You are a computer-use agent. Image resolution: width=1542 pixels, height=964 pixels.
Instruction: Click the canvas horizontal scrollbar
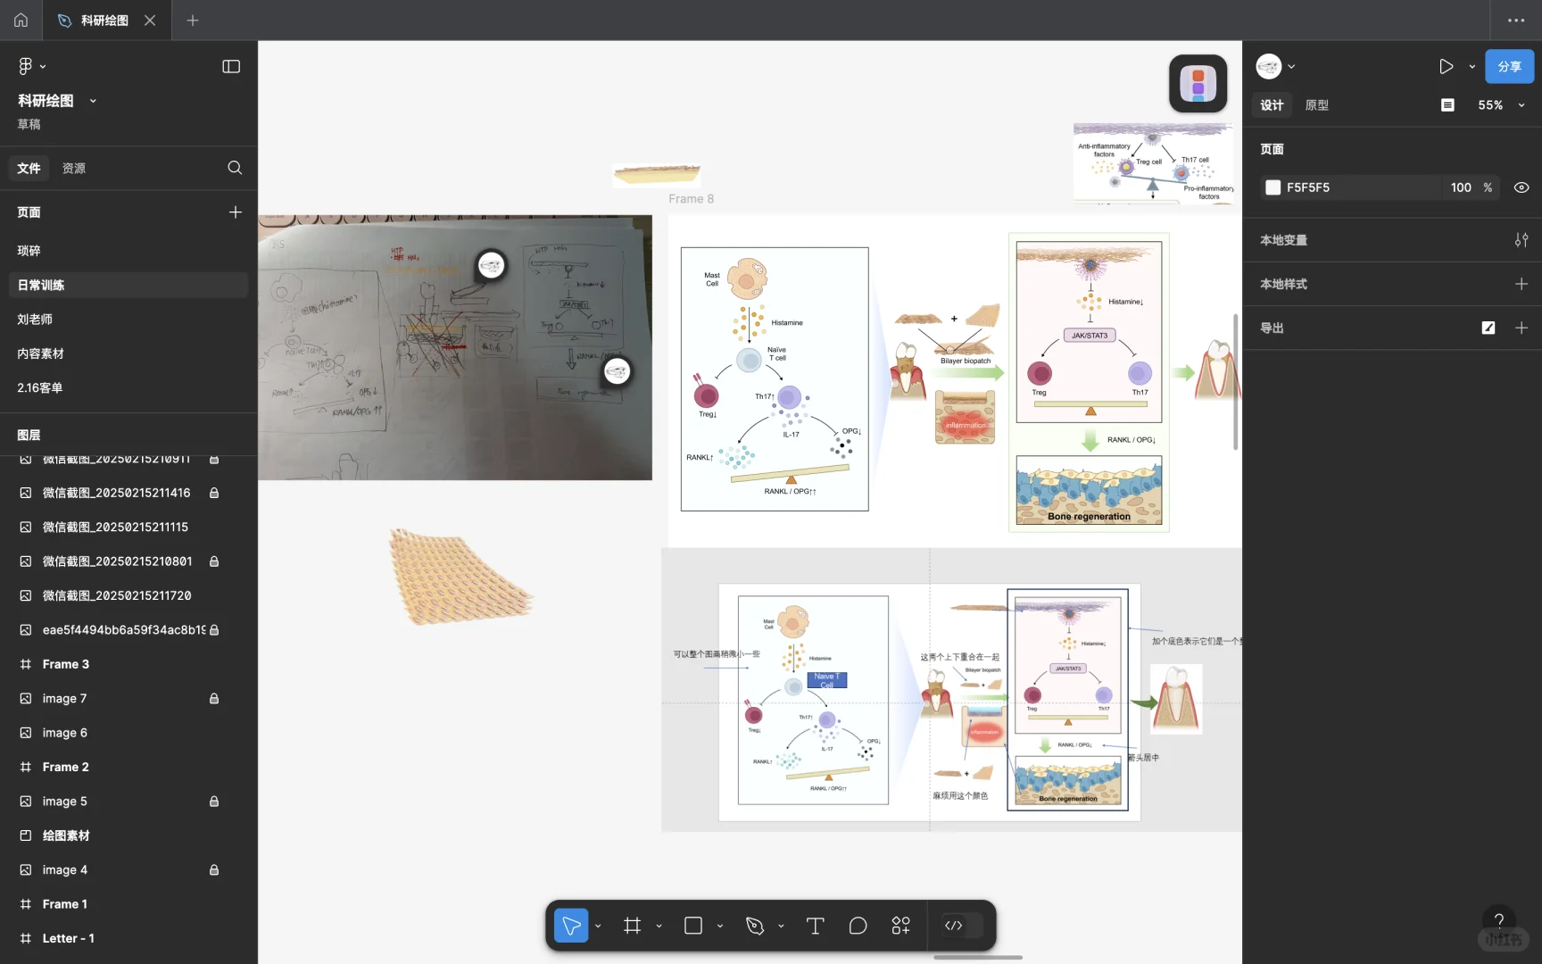pos(978,958)
